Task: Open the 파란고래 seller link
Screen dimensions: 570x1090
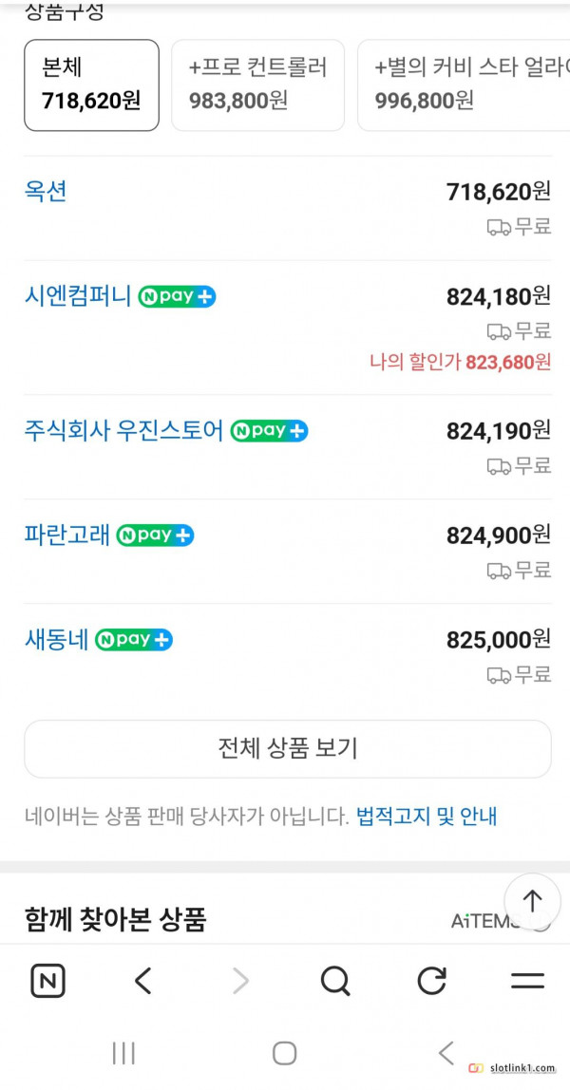Action: coord(66,535)
